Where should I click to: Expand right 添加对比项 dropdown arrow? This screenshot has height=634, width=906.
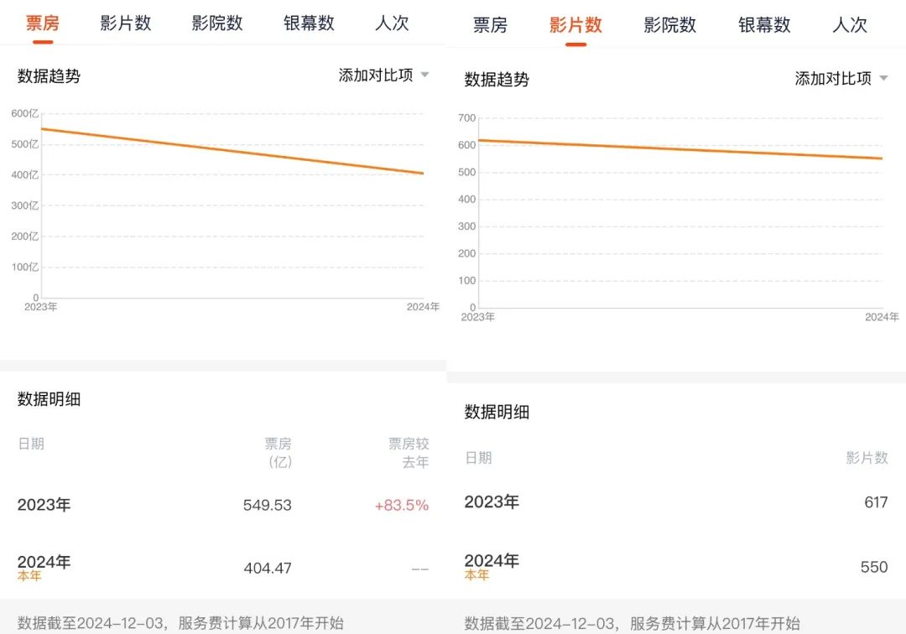coord(883,79)
